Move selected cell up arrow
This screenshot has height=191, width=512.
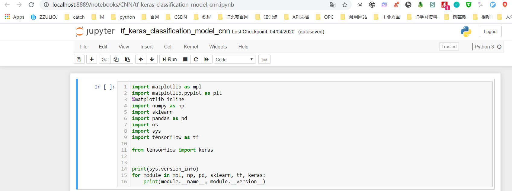coord(141,59)
